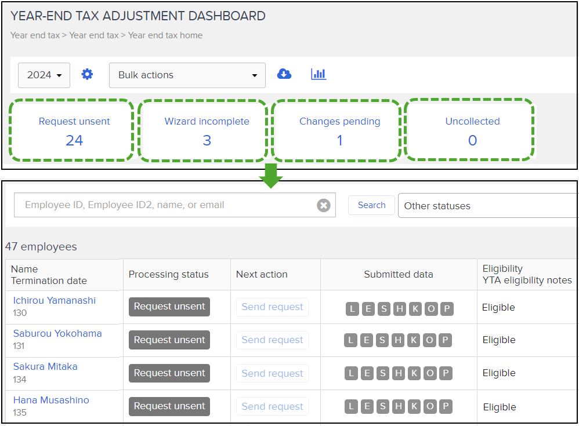Click the L badge in Sakura Mitaka's row
Screen dimensions: 579x426
click(x=351, y=373)
